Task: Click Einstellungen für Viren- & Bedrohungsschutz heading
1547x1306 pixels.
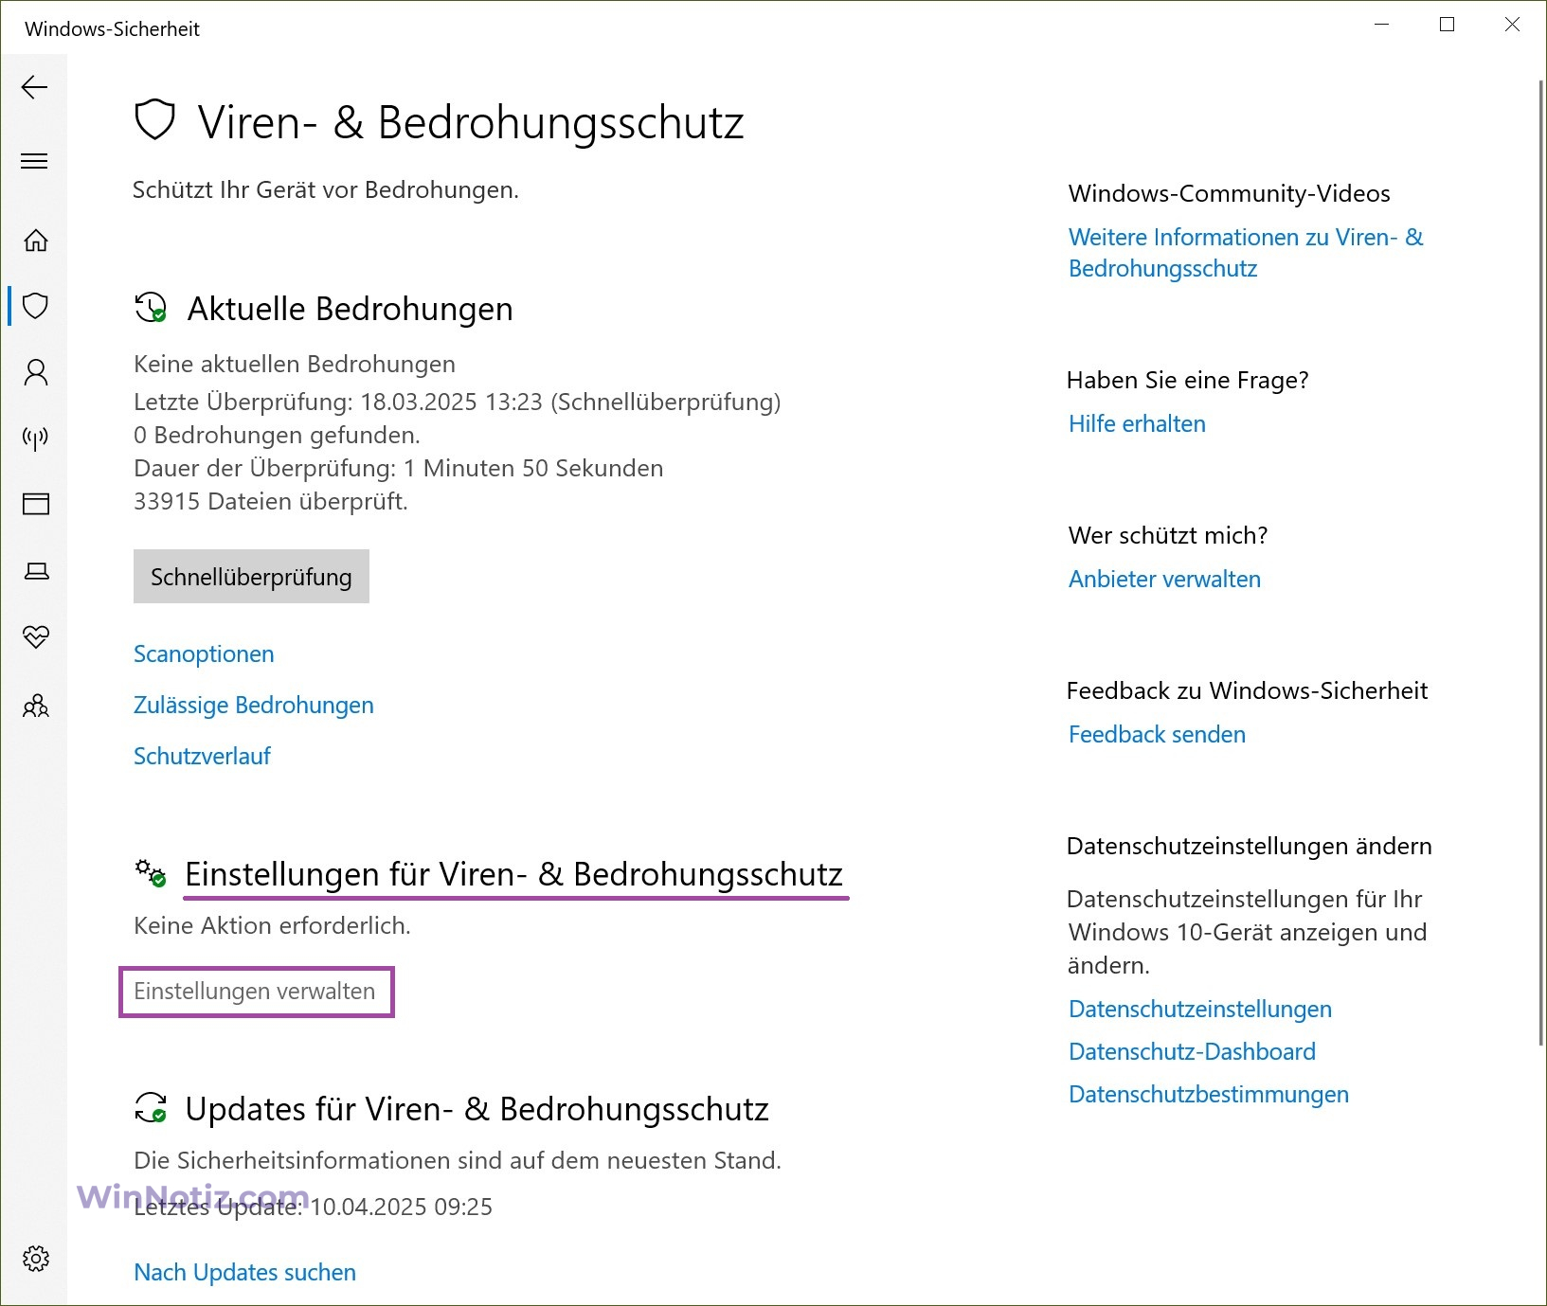Action: click(x=513, y=874)
